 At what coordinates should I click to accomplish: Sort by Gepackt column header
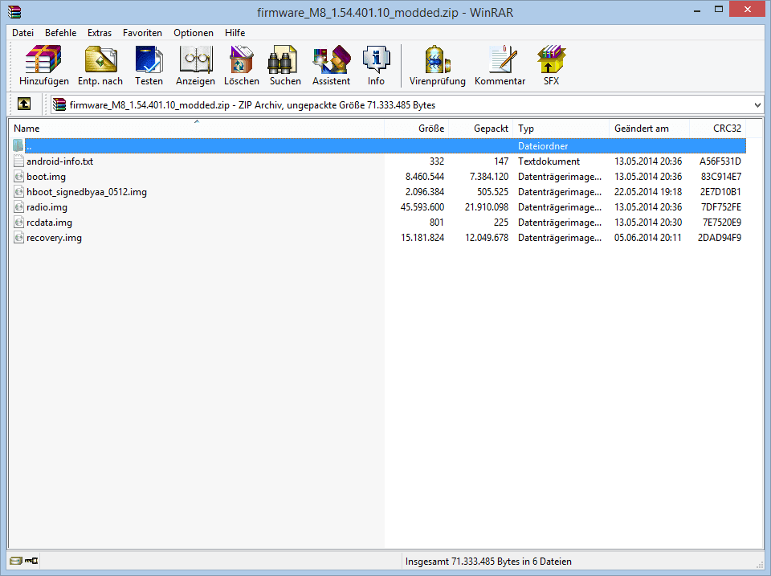481,129
